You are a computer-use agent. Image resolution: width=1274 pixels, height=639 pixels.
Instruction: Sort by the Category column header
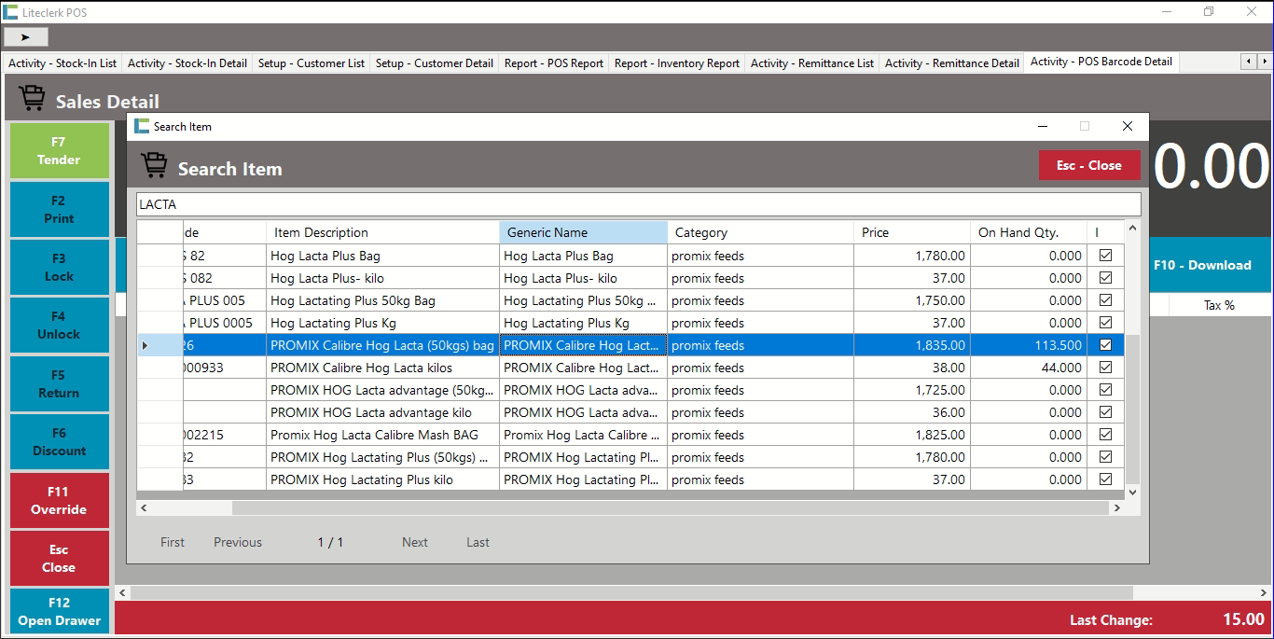pyautogui.click(x=760, y=232)
